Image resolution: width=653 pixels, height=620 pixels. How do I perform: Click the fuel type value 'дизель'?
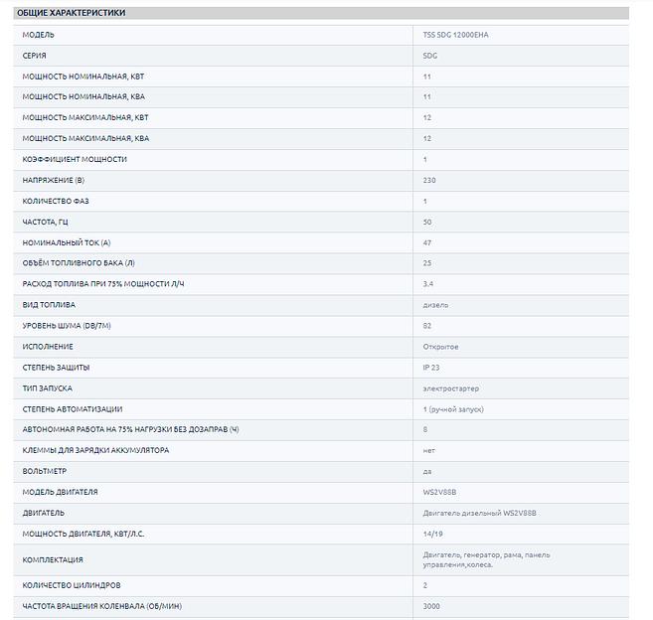click(435, 304)
